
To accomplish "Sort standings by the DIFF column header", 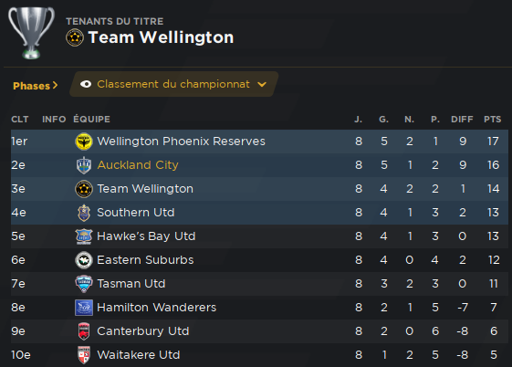I will click(x=462, y=120).
